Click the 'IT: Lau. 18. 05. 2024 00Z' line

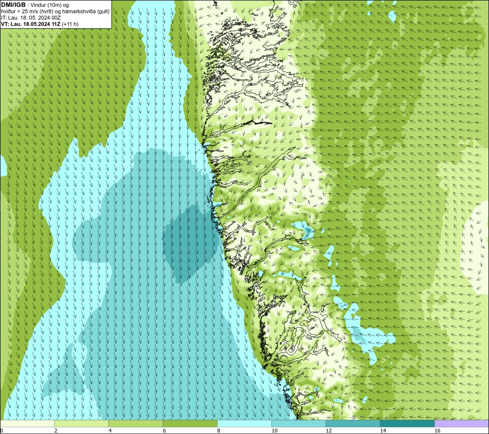coord(31,18)
